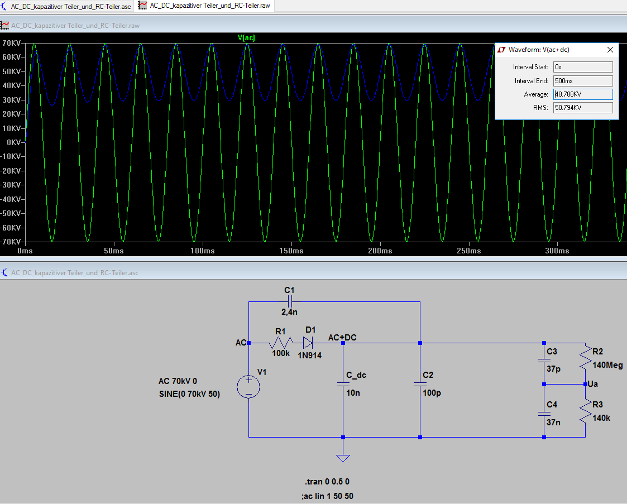Select capacitor C2 symbol
The width and height of the screenshot is (627, 504).
click(420, 384)
